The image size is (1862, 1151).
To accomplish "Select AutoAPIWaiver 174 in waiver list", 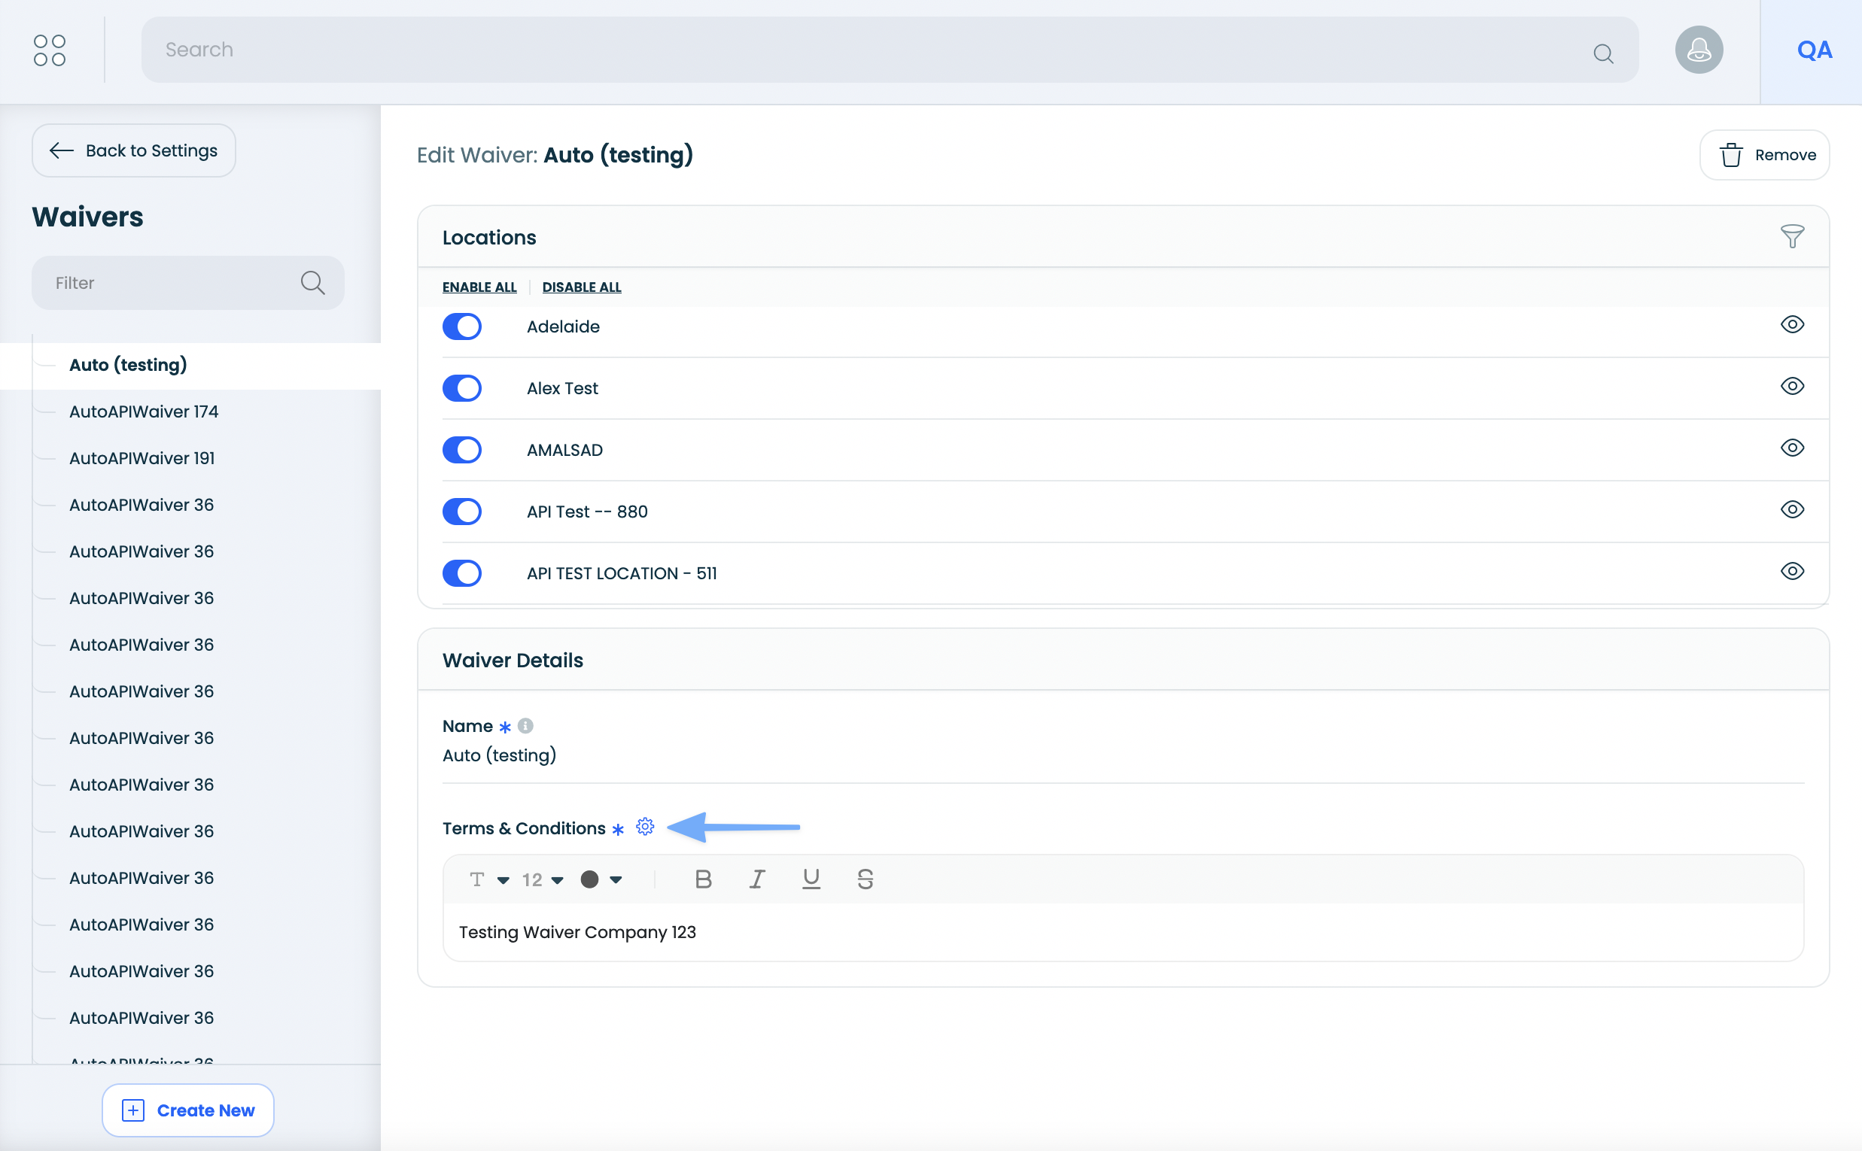I will point(144,412).
